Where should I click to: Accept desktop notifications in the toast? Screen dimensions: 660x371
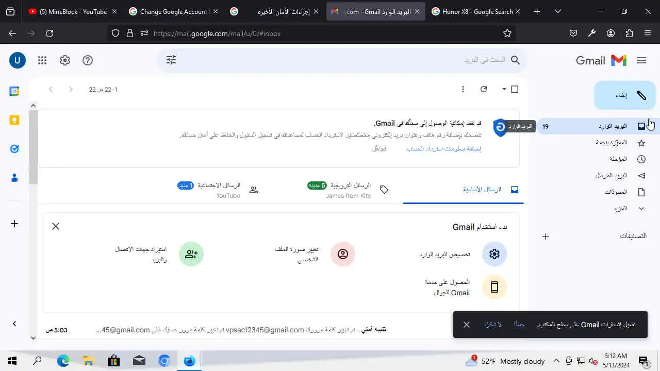[x=519, y=325]
